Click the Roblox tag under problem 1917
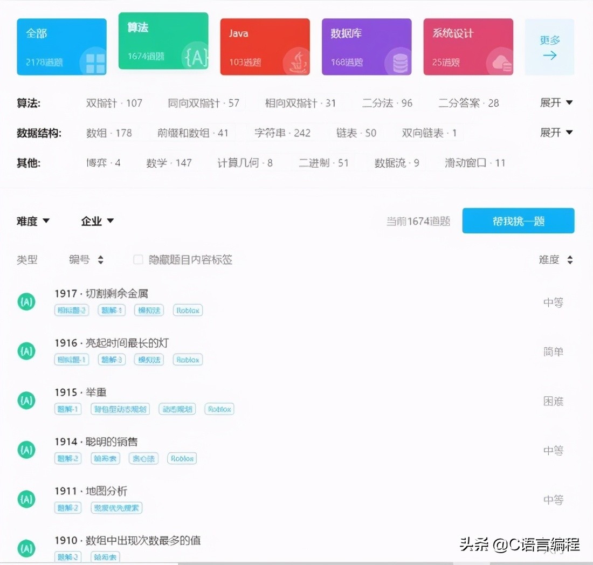 187,310
